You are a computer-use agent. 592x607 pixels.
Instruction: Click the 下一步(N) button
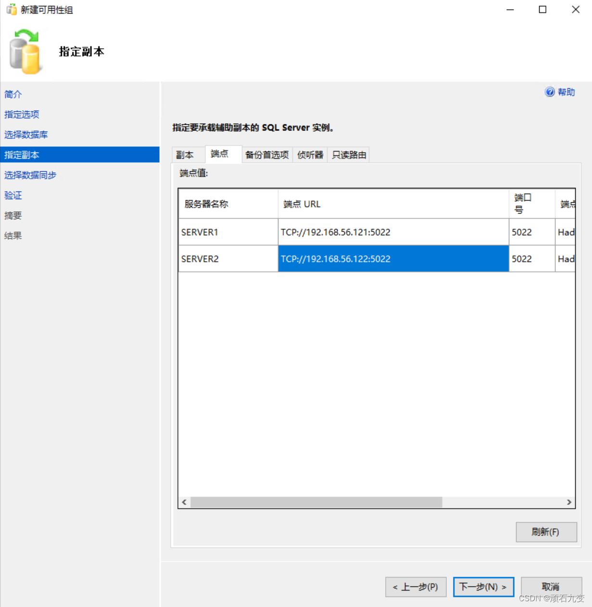tap(483, 587)
